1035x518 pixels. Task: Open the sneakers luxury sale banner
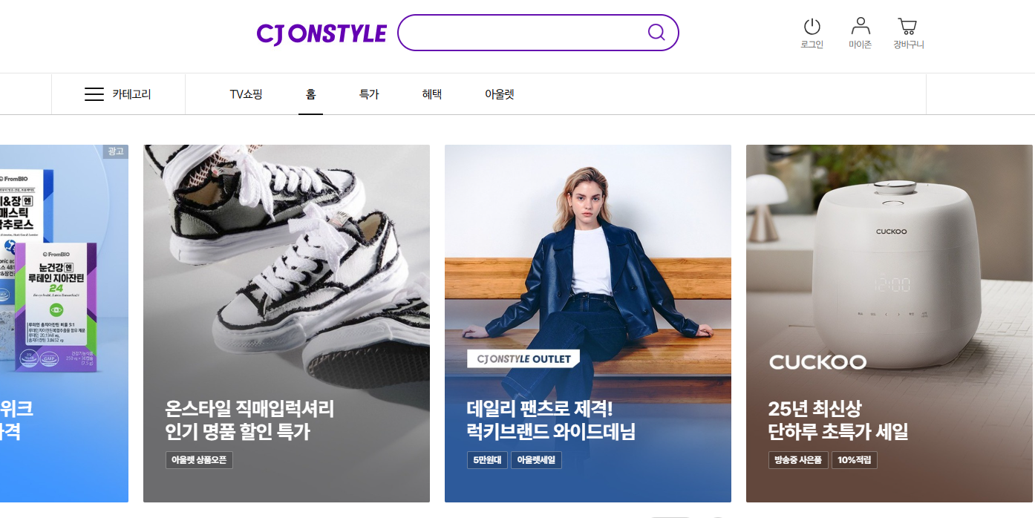(x=287, y=324)
